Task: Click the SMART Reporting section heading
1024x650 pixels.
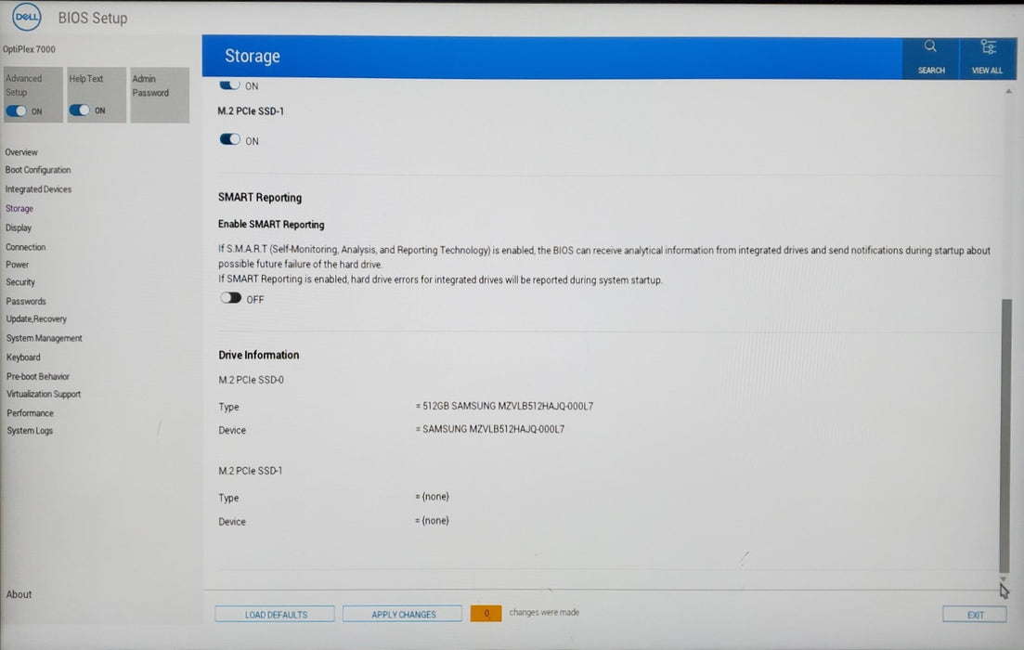Action: pyautogui.click(x=260, y=197)
